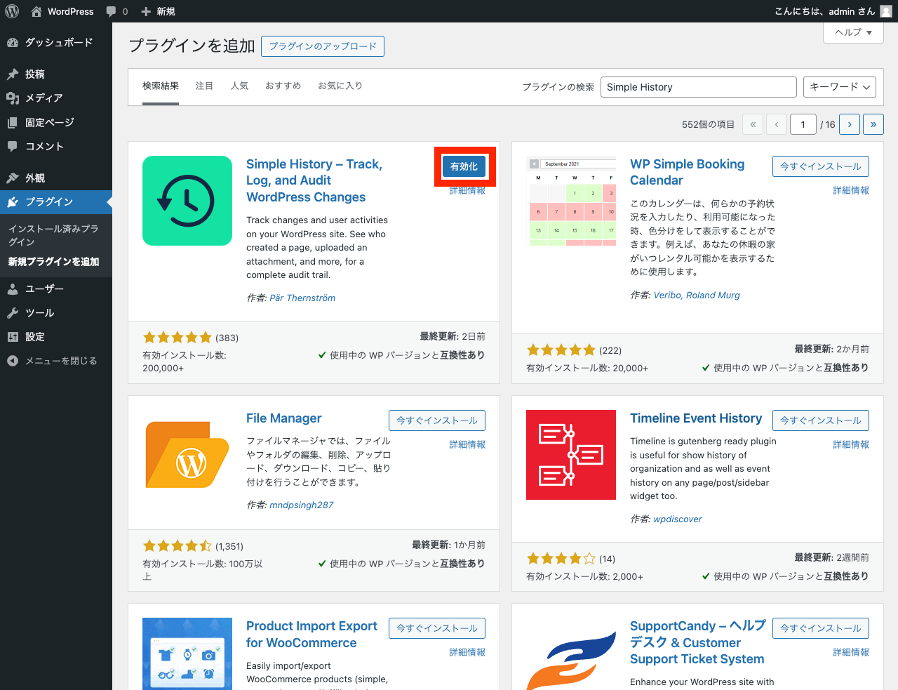Open the ツール tools menu
The image size is (898, 690).
tap(56, 312)
